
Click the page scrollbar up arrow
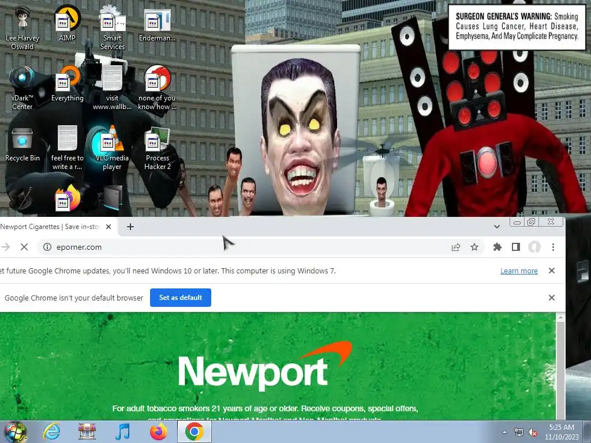[x=560, y=318]
